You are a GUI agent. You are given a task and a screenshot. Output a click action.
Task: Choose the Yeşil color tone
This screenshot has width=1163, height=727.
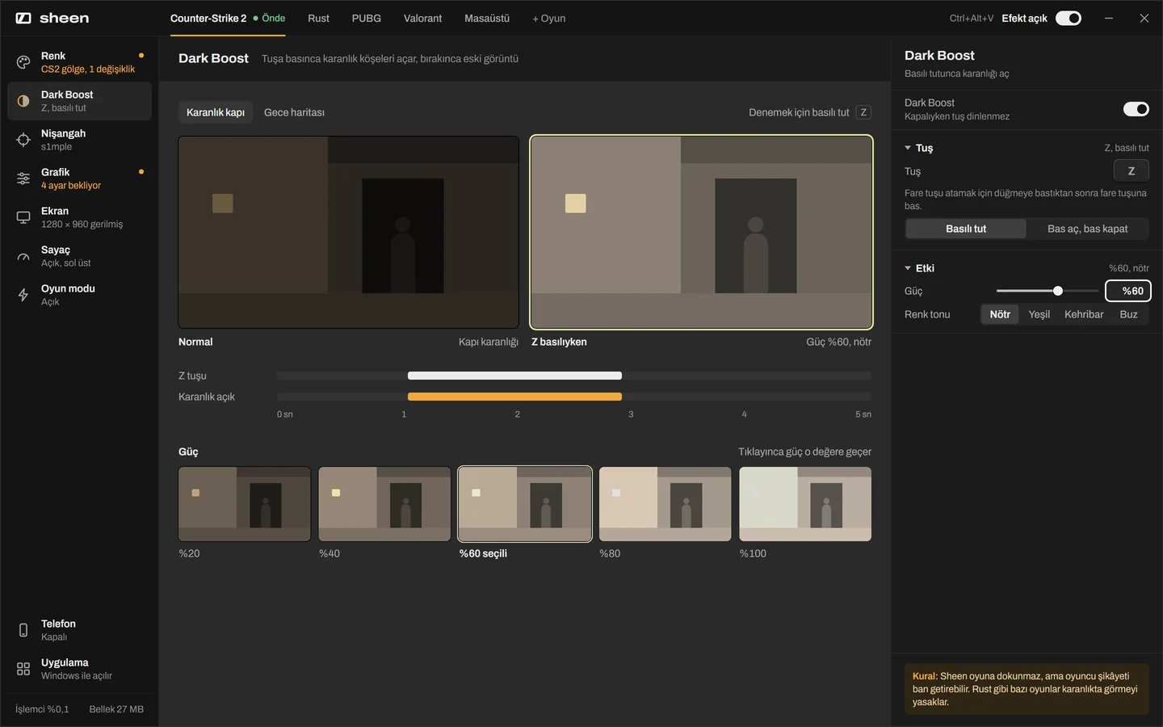(1039, 314)
